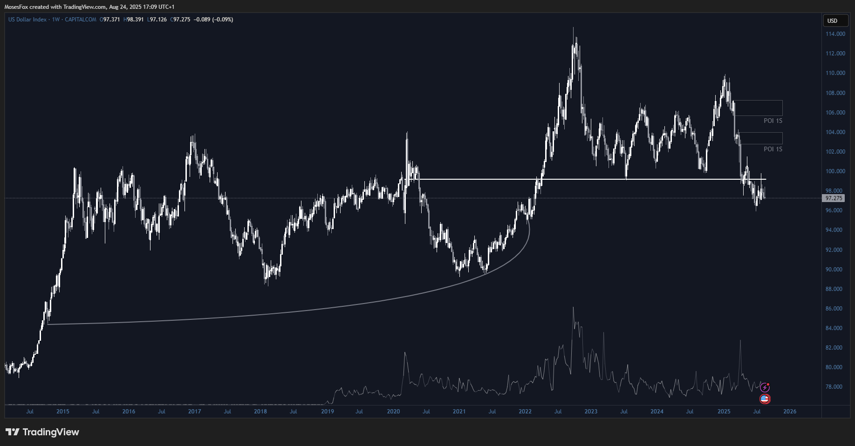Click the 114.000 price scale label
855x446 pixels.
click(835, 34)
